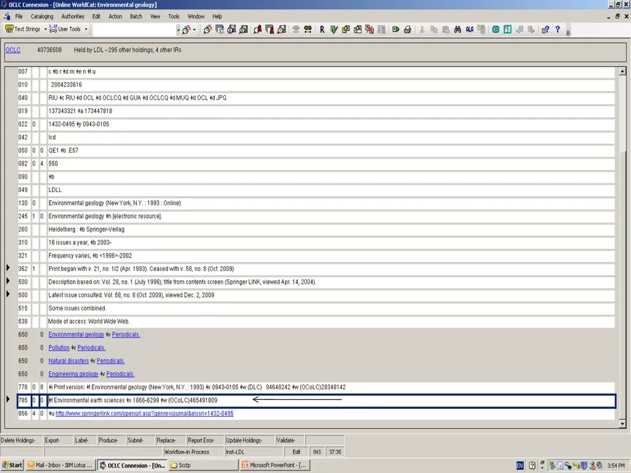Open the toolbar options chevron at far right
This screenshot has height=473, width=631.
click(x=568, y=32)
